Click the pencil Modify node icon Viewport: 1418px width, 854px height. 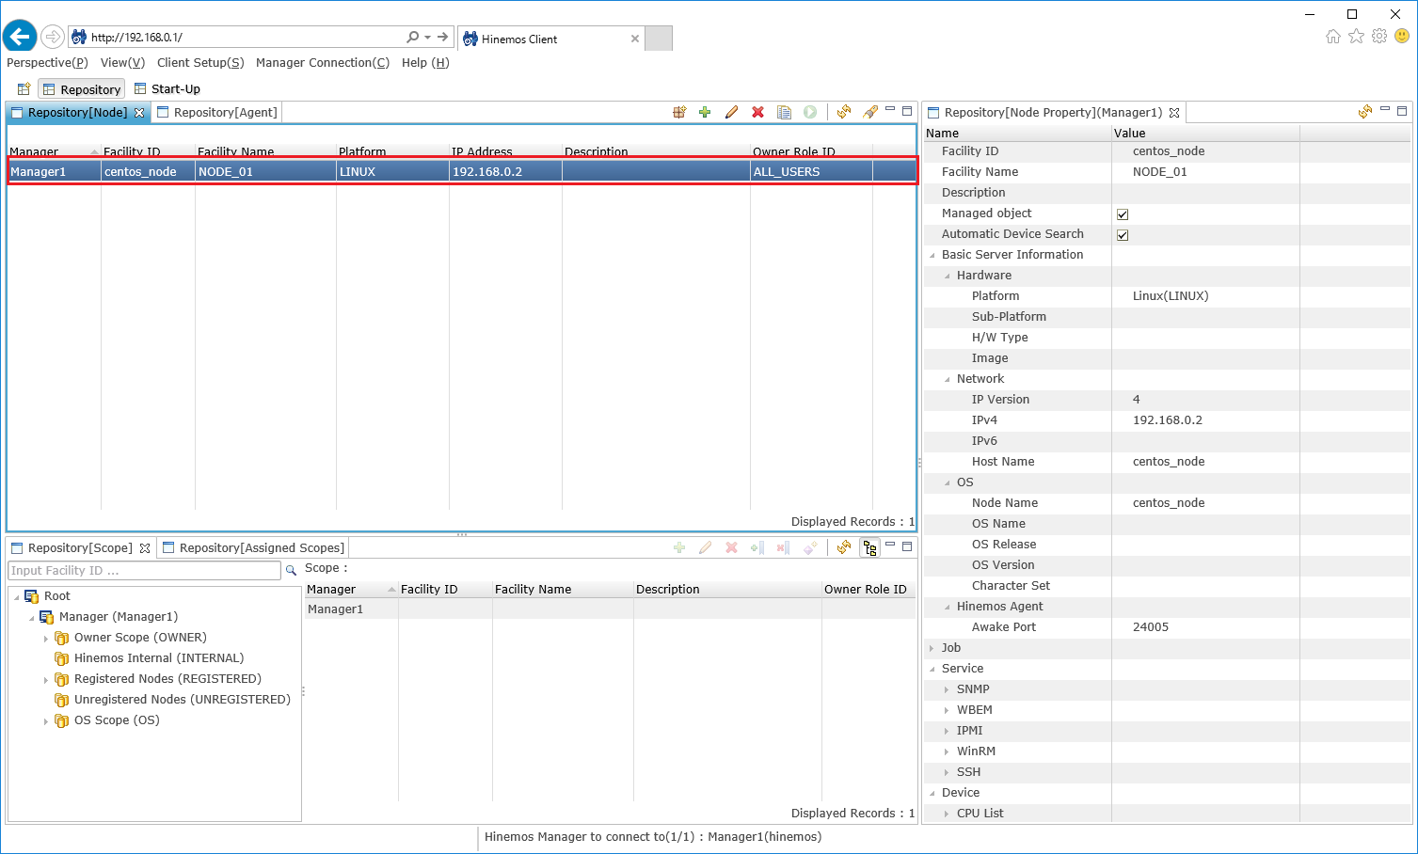(x=731, y=112)
